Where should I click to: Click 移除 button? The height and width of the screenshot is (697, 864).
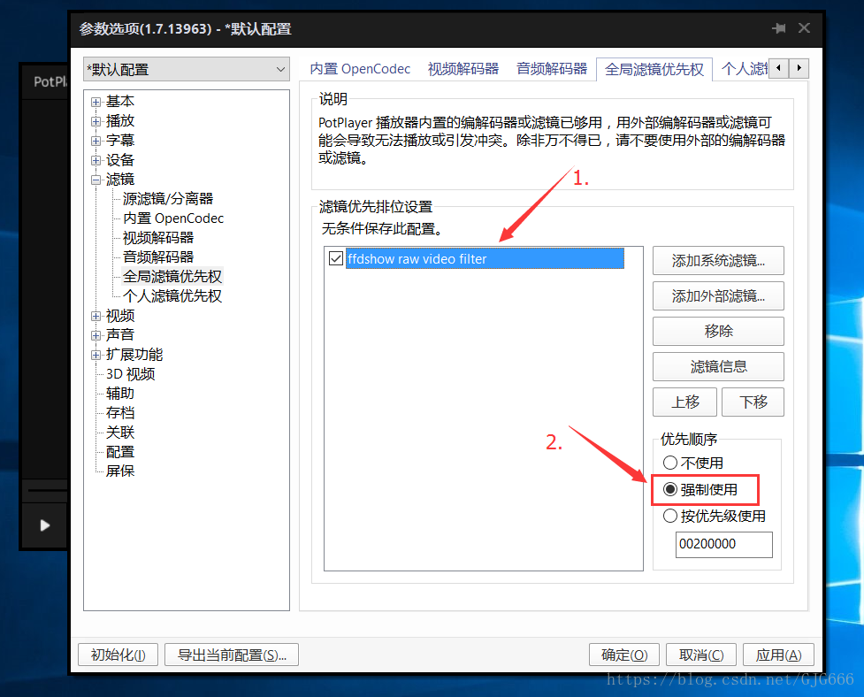click(718, 331)
